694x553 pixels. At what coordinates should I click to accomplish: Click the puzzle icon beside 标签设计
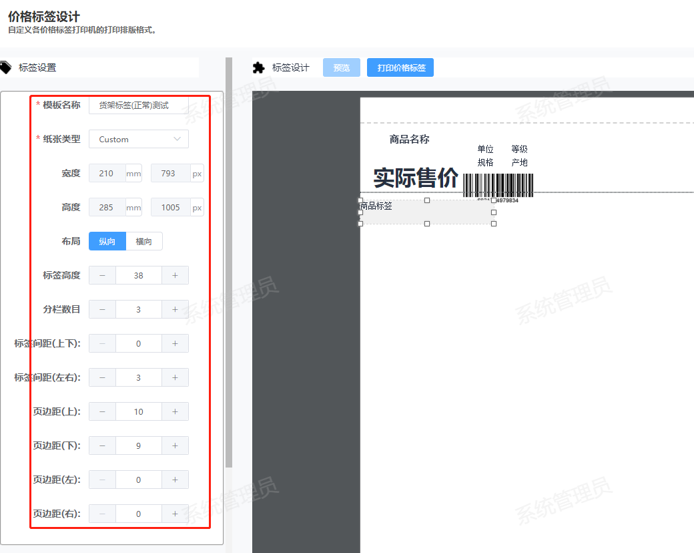(x=259, y=67)
